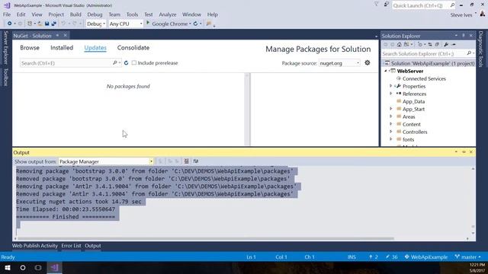Viewport: 488px width, 274px height.
Task: Open the Toolbox side panel
Action: coord(5,77)
